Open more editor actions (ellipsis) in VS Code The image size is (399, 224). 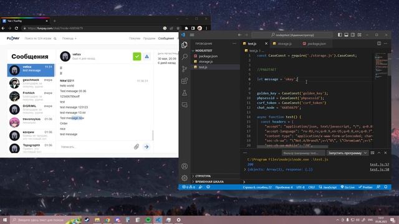(385, 44)
